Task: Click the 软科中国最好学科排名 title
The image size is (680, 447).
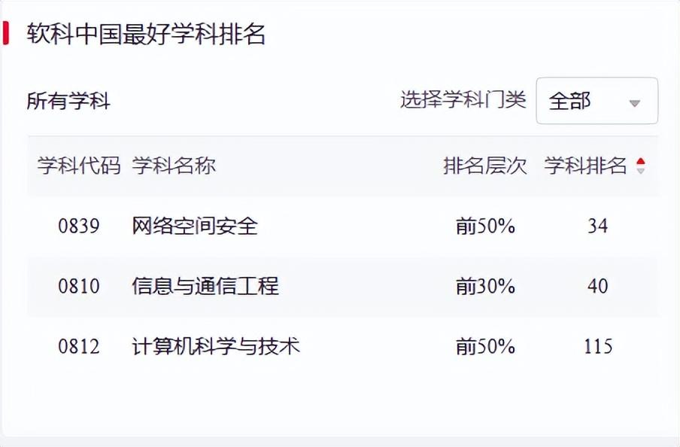Action: pyautogui.click(x=147, y=34)
